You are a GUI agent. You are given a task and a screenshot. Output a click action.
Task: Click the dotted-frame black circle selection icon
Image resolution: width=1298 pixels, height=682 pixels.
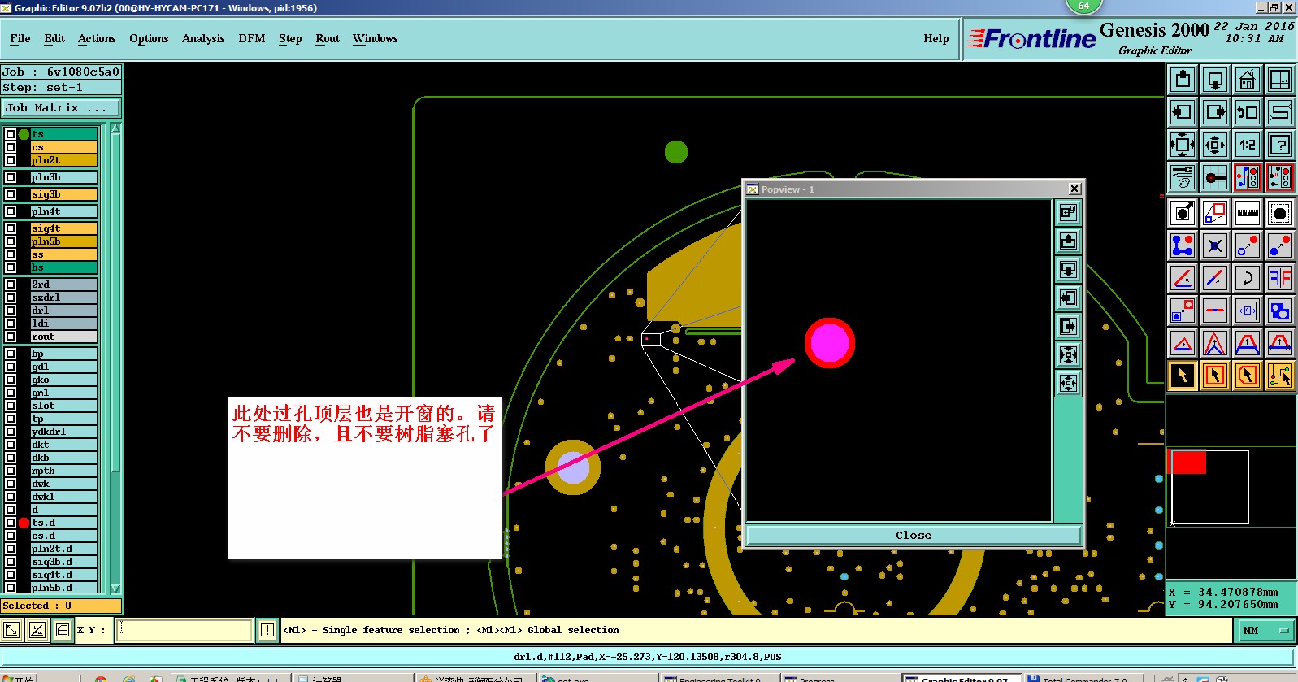coord(1280,213)
